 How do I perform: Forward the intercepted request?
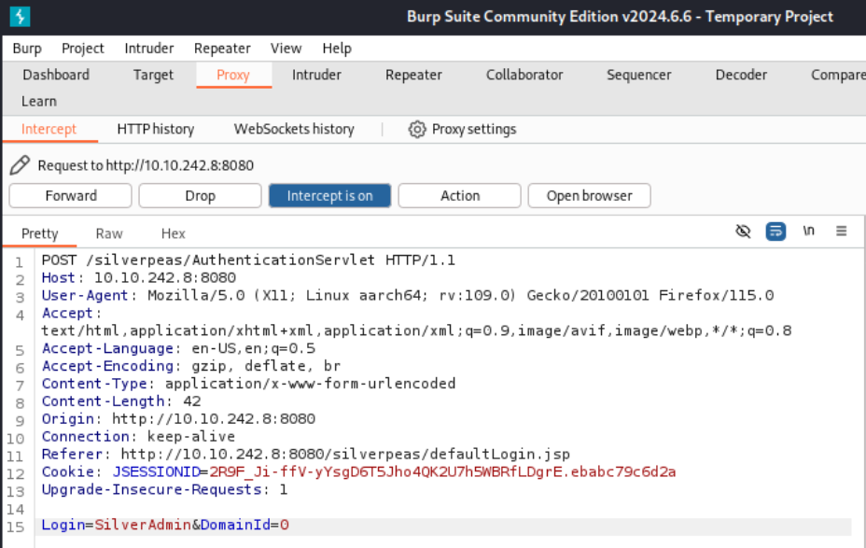(x=71, y=195)
